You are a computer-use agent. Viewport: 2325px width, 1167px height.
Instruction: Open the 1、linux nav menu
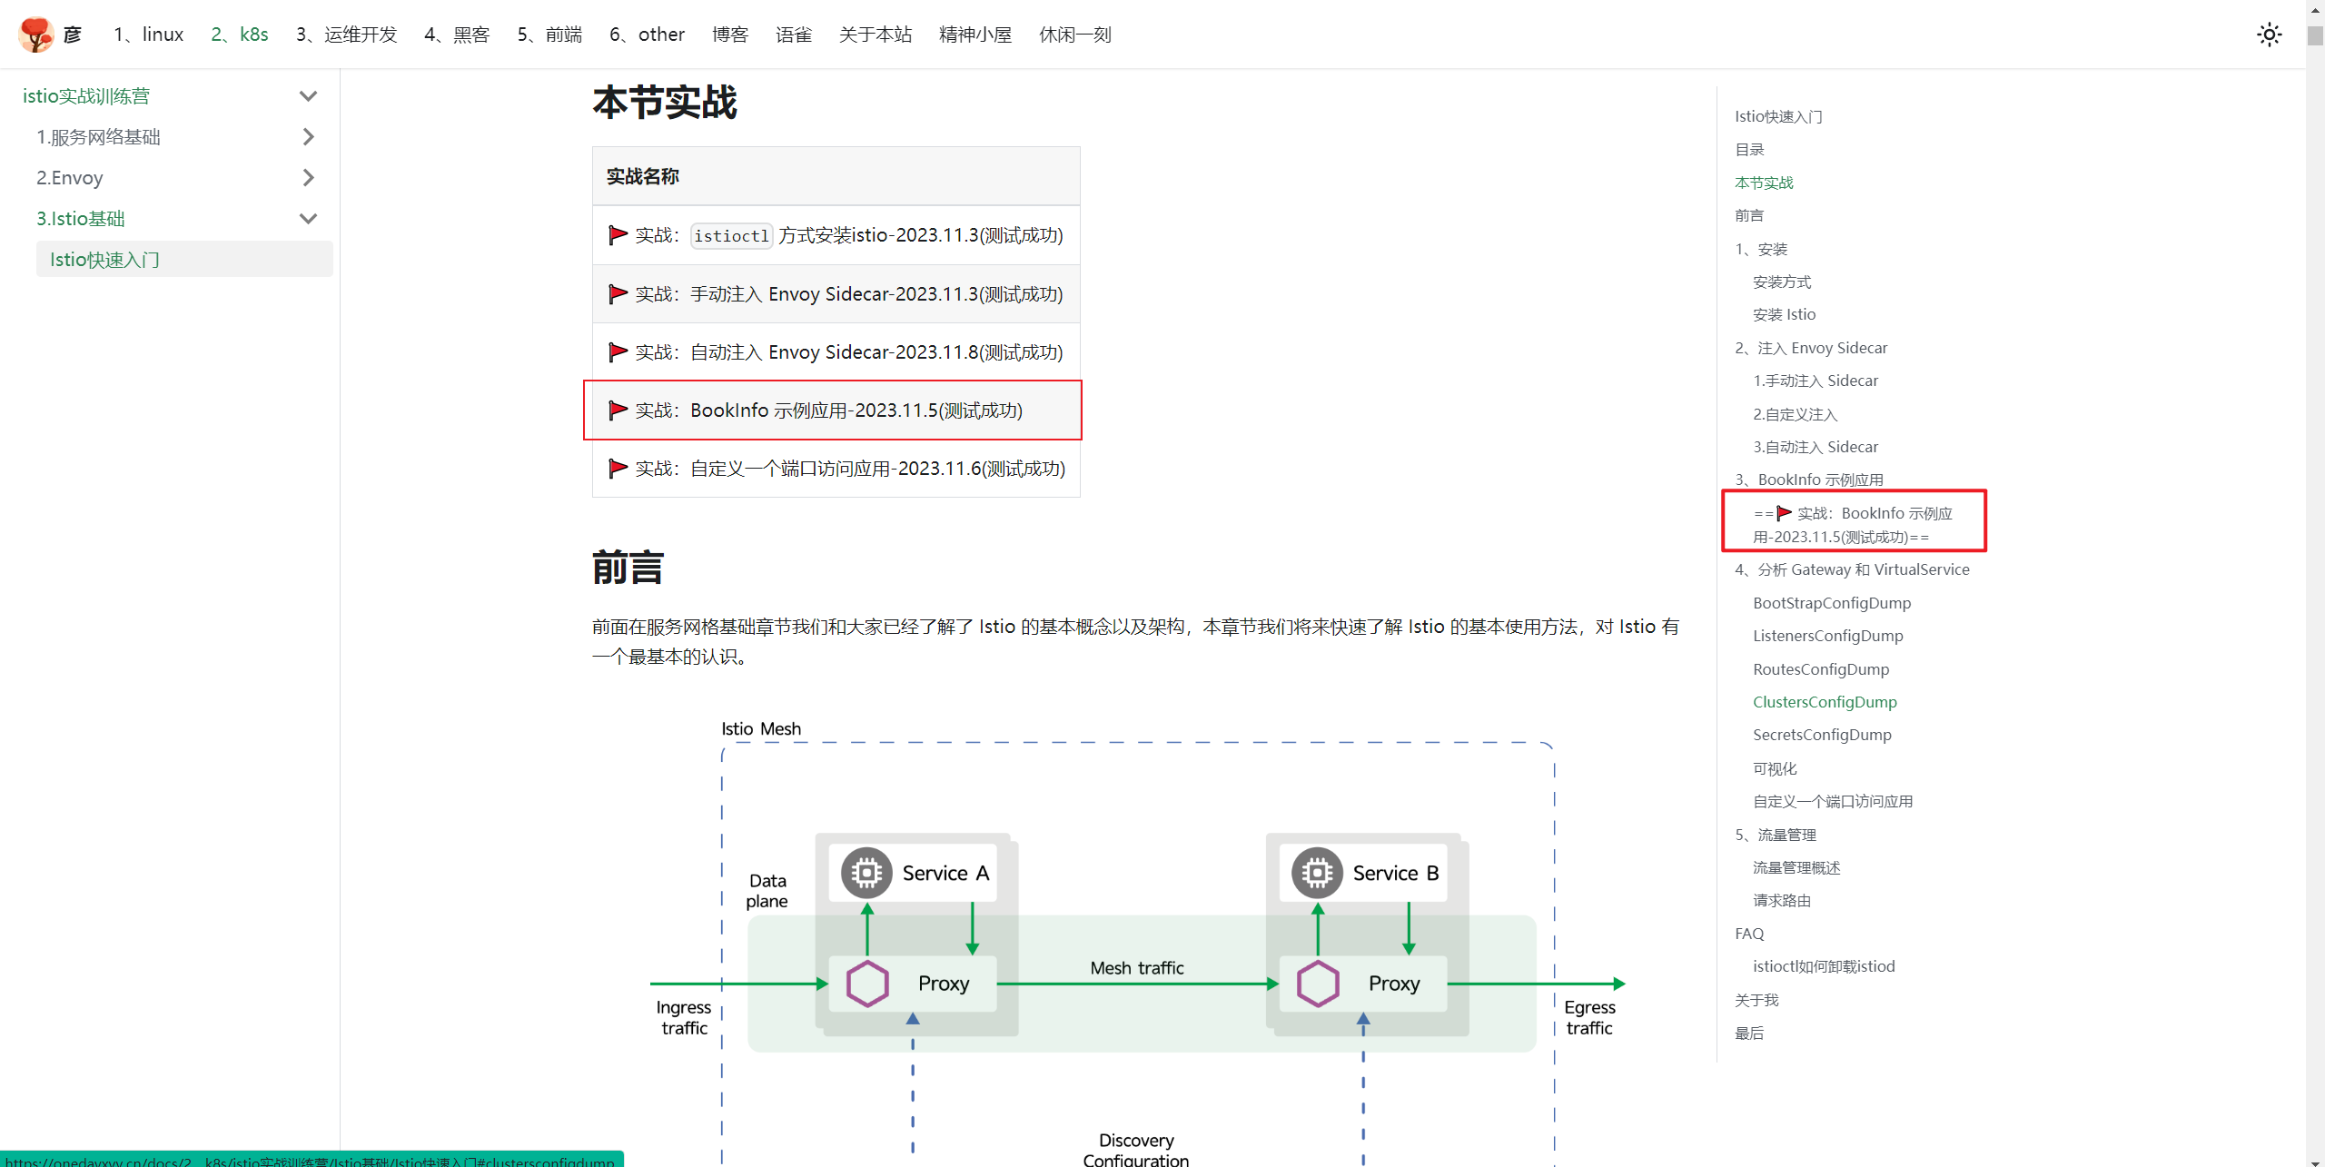click(148, 35)
